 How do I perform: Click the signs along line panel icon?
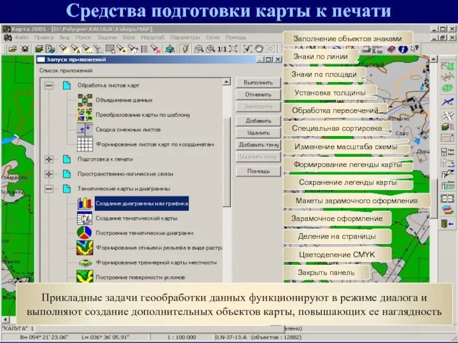447,77
